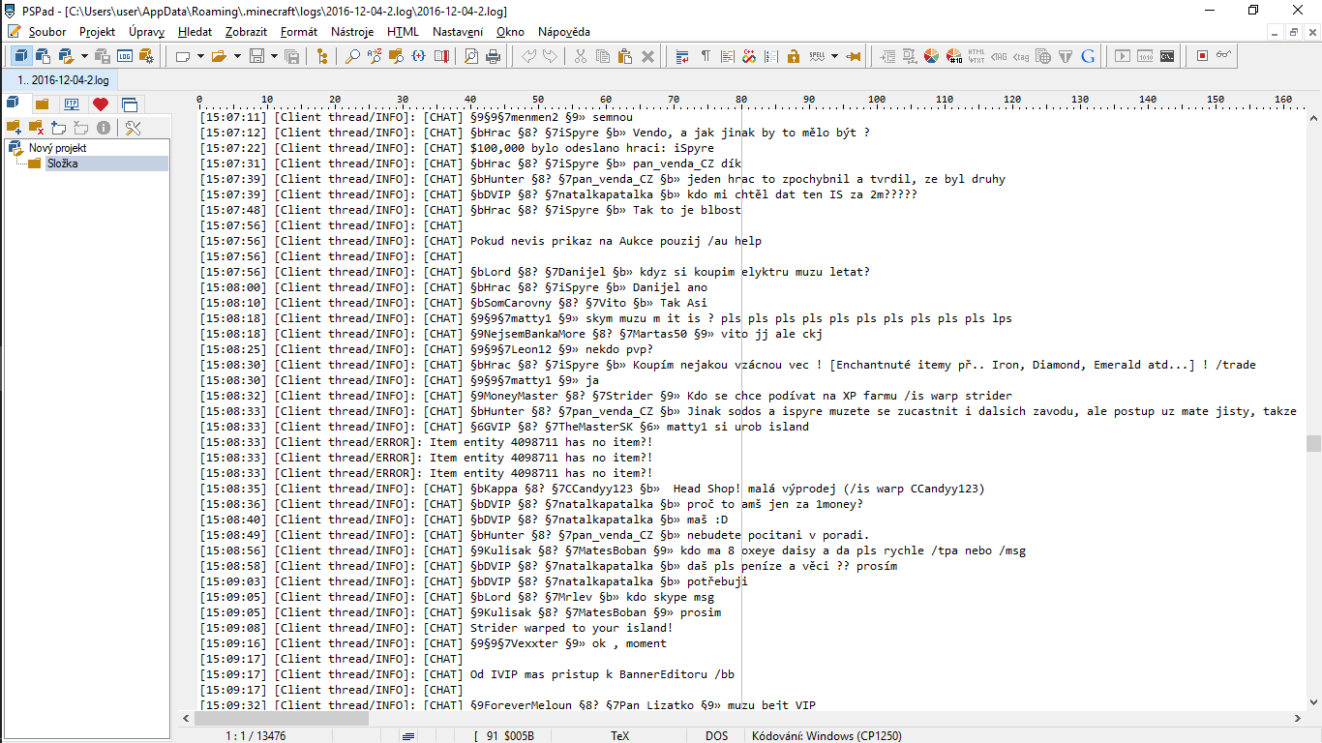
Task: Expand the project open dropdown arrow
Action: click(84, 56)
